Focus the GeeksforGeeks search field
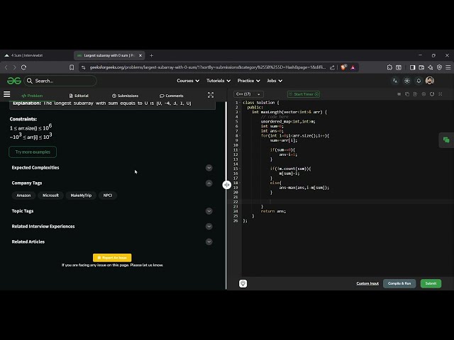 click(x=60, y=81)
